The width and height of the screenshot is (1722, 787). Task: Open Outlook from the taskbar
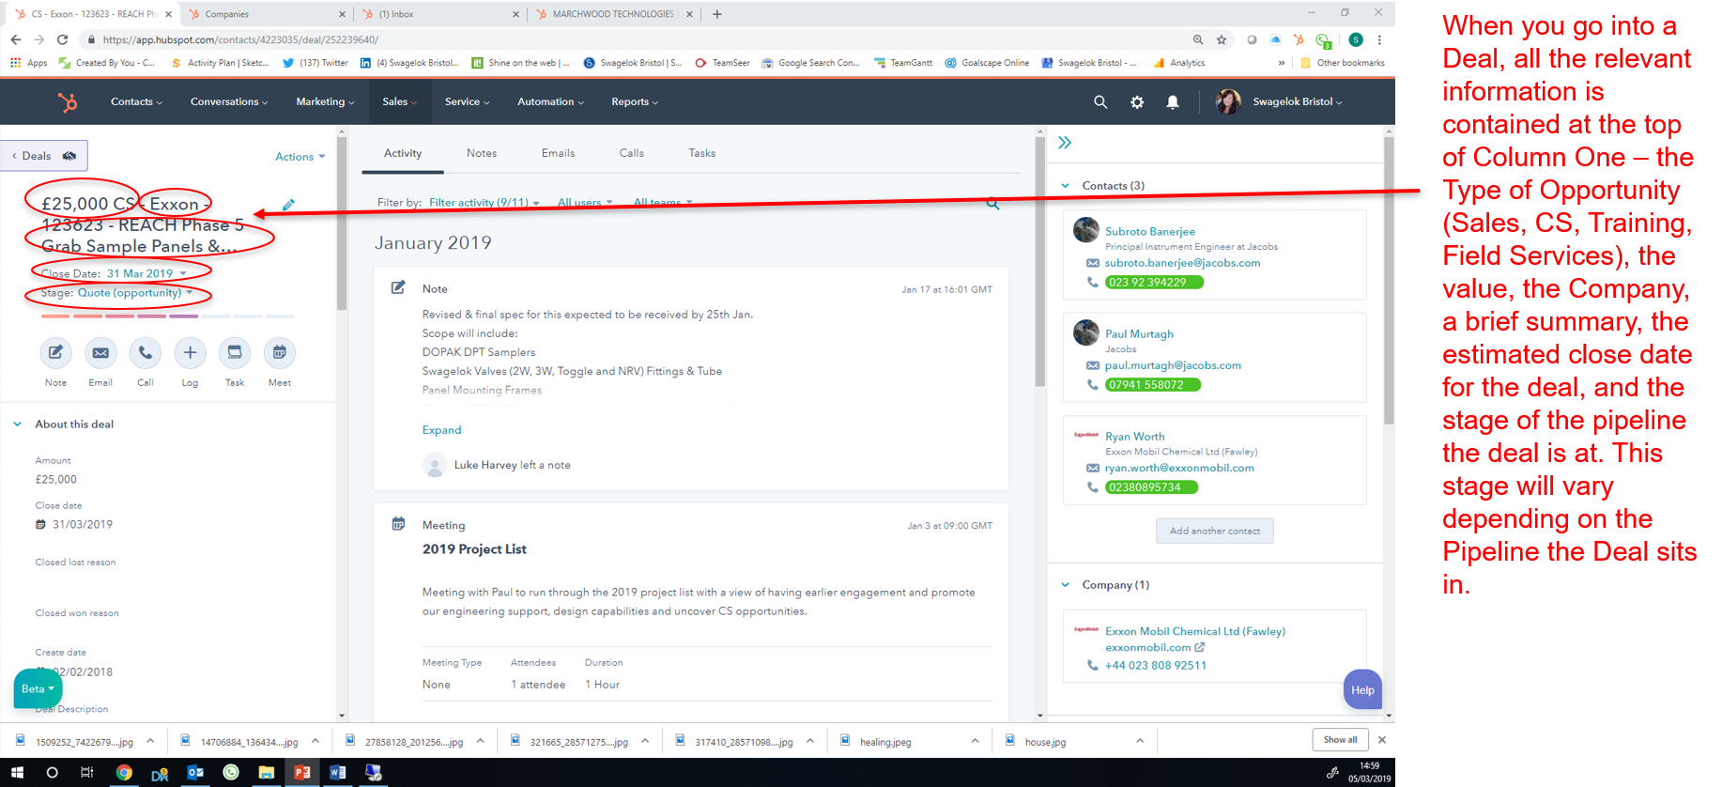[195, 772]
